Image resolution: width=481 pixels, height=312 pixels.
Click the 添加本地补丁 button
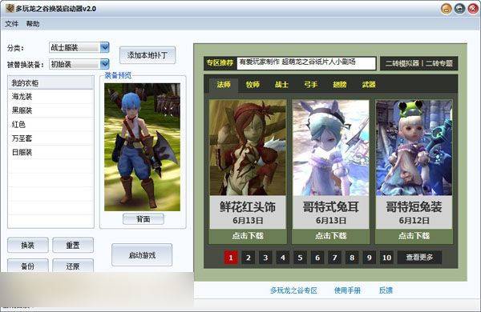tap(148, 55)
